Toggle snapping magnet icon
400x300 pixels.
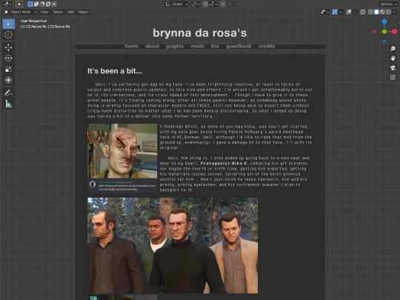point(205,4)
